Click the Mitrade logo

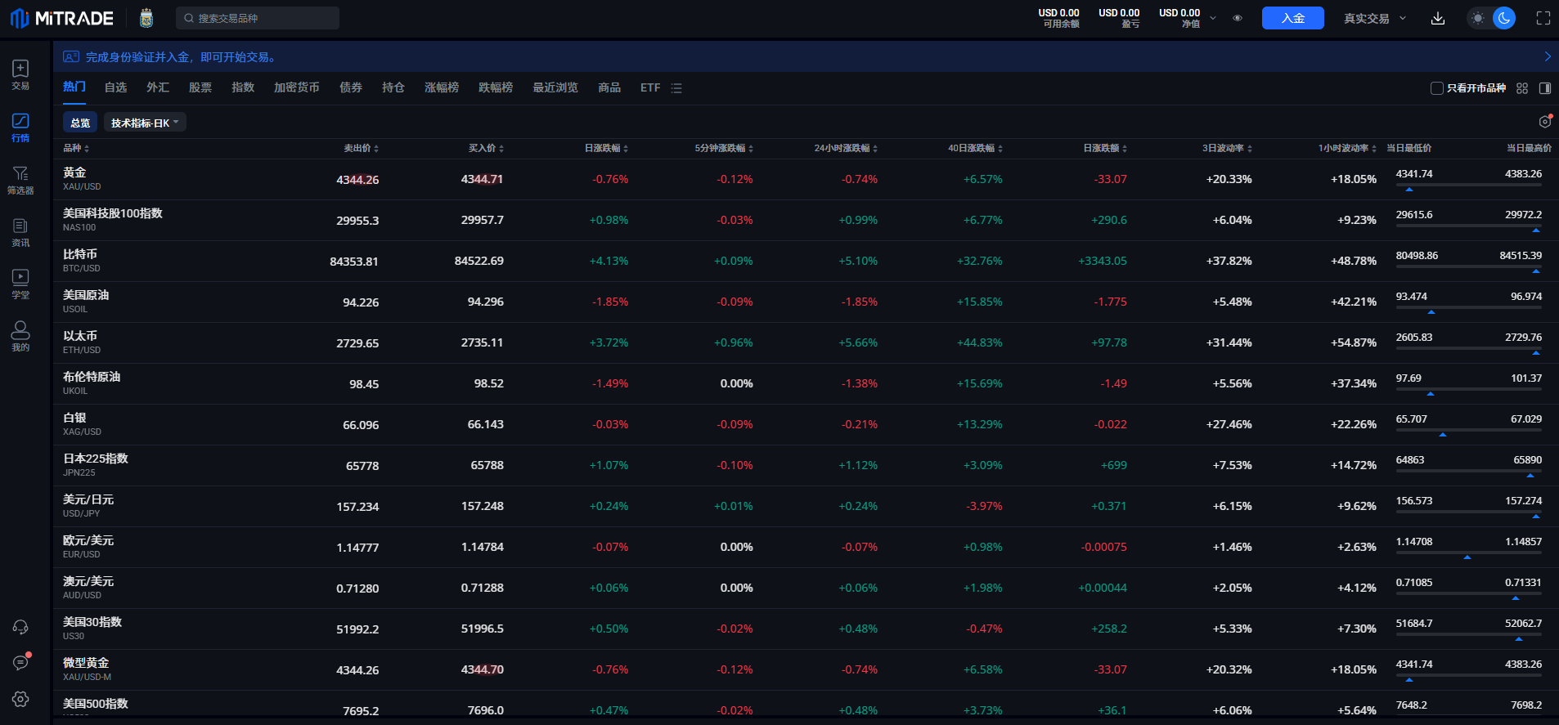(62, 18)
